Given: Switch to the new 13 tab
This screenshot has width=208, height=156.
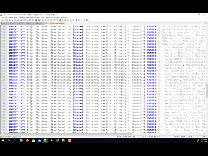Looking at the screenshot, I should pos(22,23).
